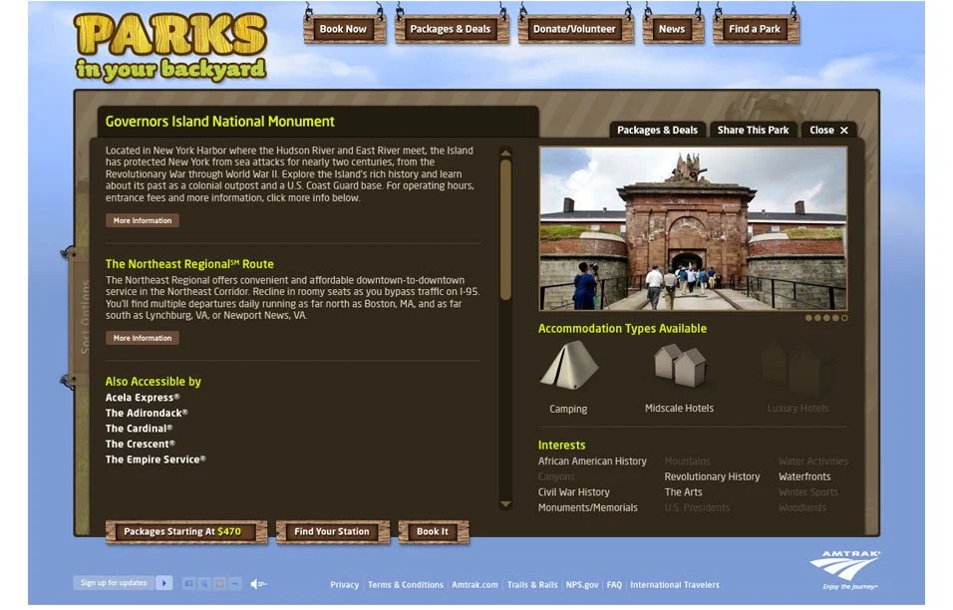Open the News menu sign
This screenshot has width=953, height=610.
(x=672, y=29)
